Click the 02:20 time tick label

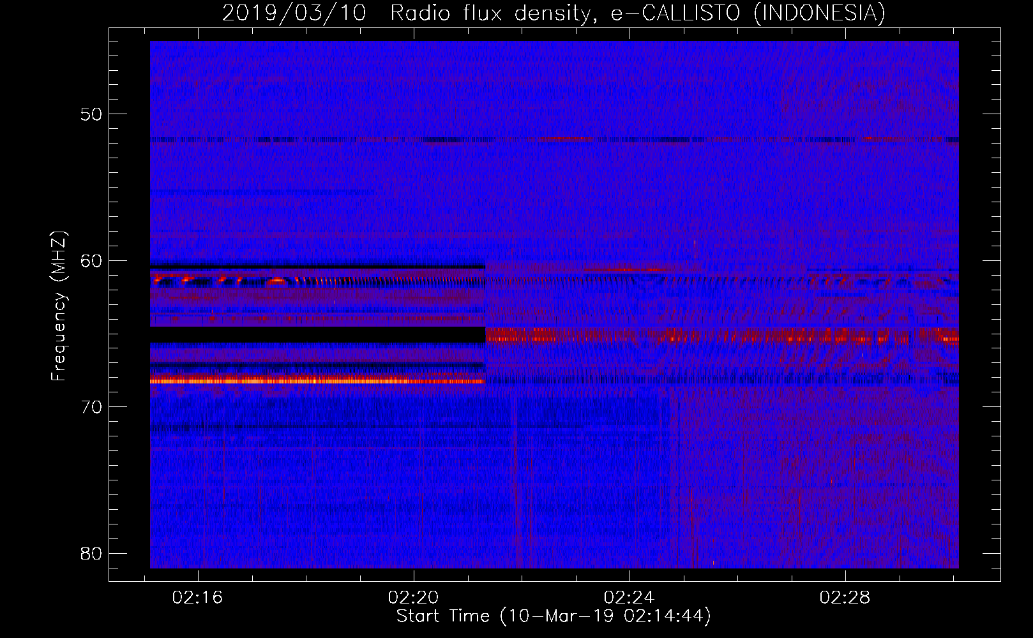(x=414, y=598)
